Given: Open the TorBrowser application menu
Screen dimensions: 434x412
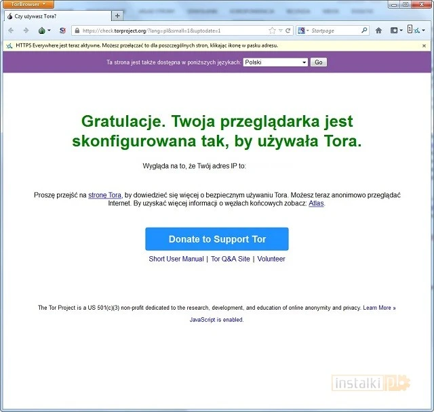Looking at the screenshot, I should pos(28,5).
